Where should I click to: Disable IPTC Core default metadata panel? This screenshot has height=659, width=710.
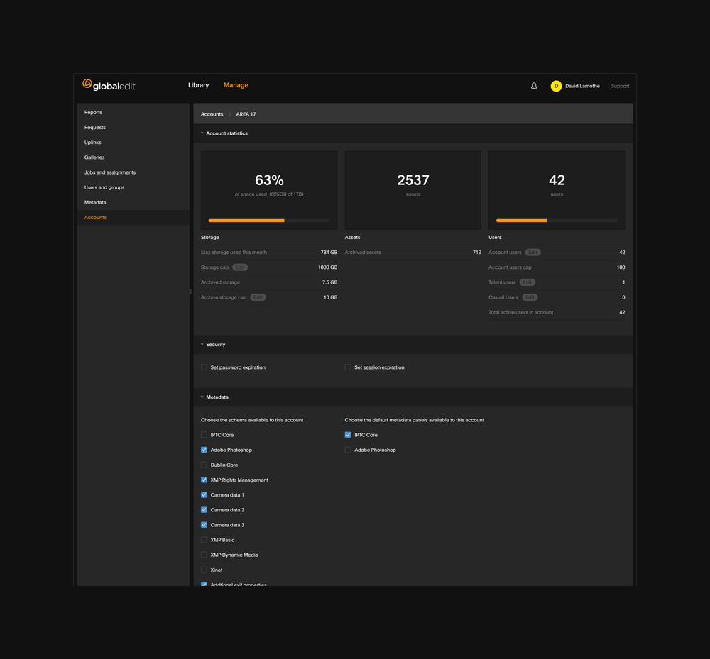click(x=348, y=435)
